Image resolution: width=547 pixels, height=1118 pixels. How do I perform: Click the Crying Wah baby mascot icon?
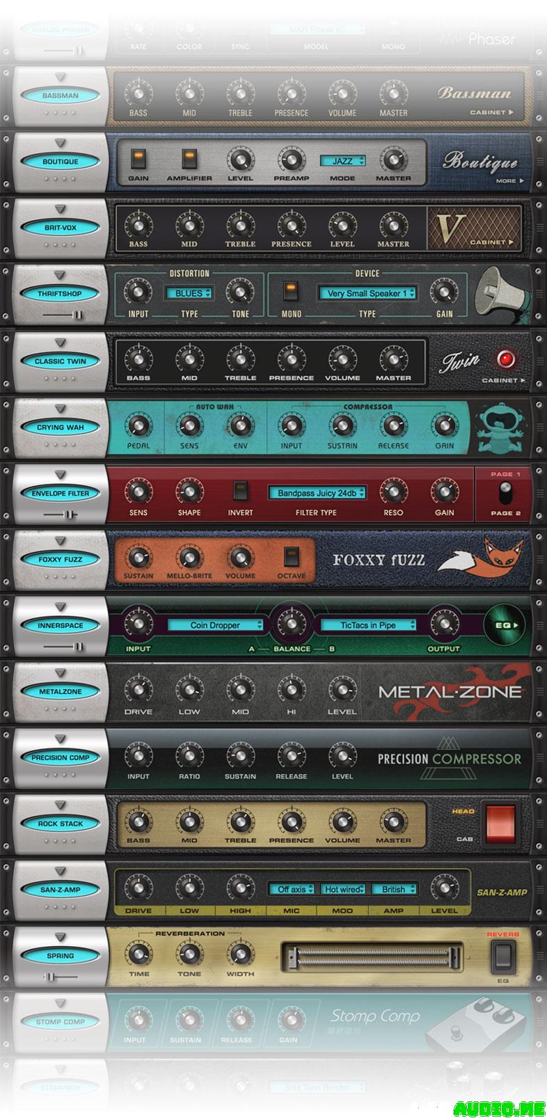(500, 427)
